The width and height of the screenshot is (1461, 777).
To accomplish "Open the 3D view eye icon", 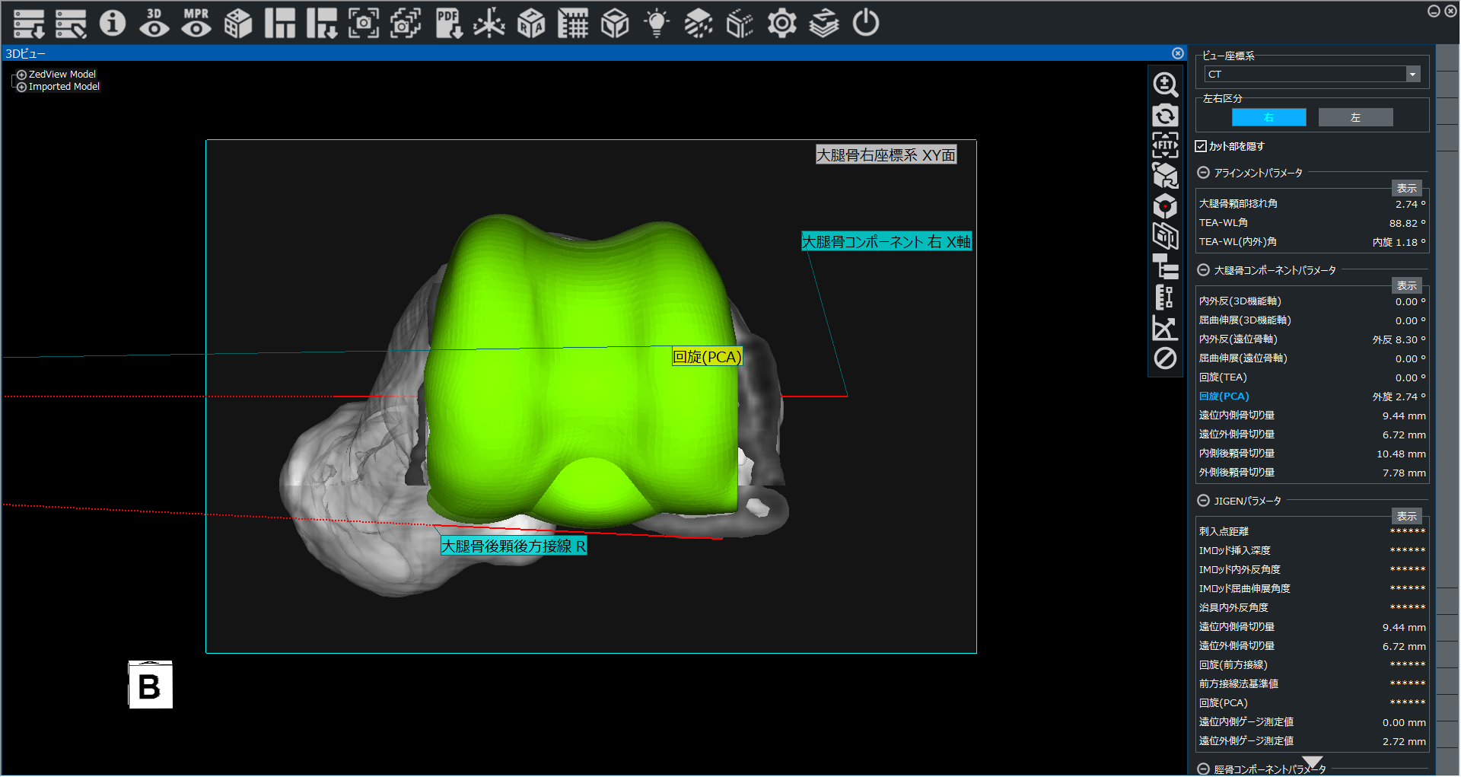I will pyautogui.click(x=154, y=24).
